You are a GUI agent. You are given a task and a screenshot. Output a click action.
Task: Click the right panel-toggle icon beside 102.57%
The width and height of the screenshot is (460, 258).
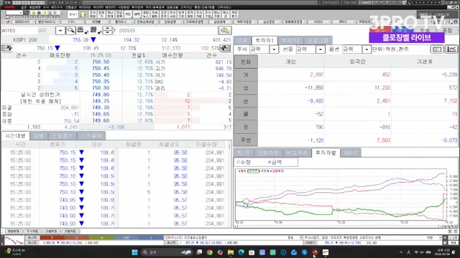[x=225, y=48]
